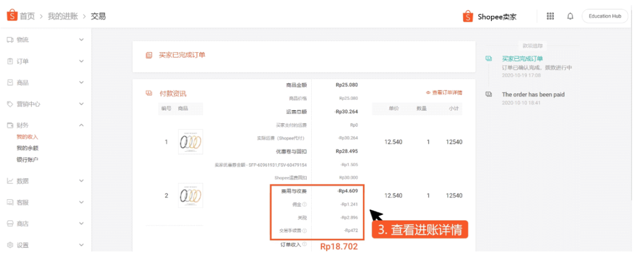
Task: Click the 订单 clipboard icon
Action: click(x=11, y=61)
